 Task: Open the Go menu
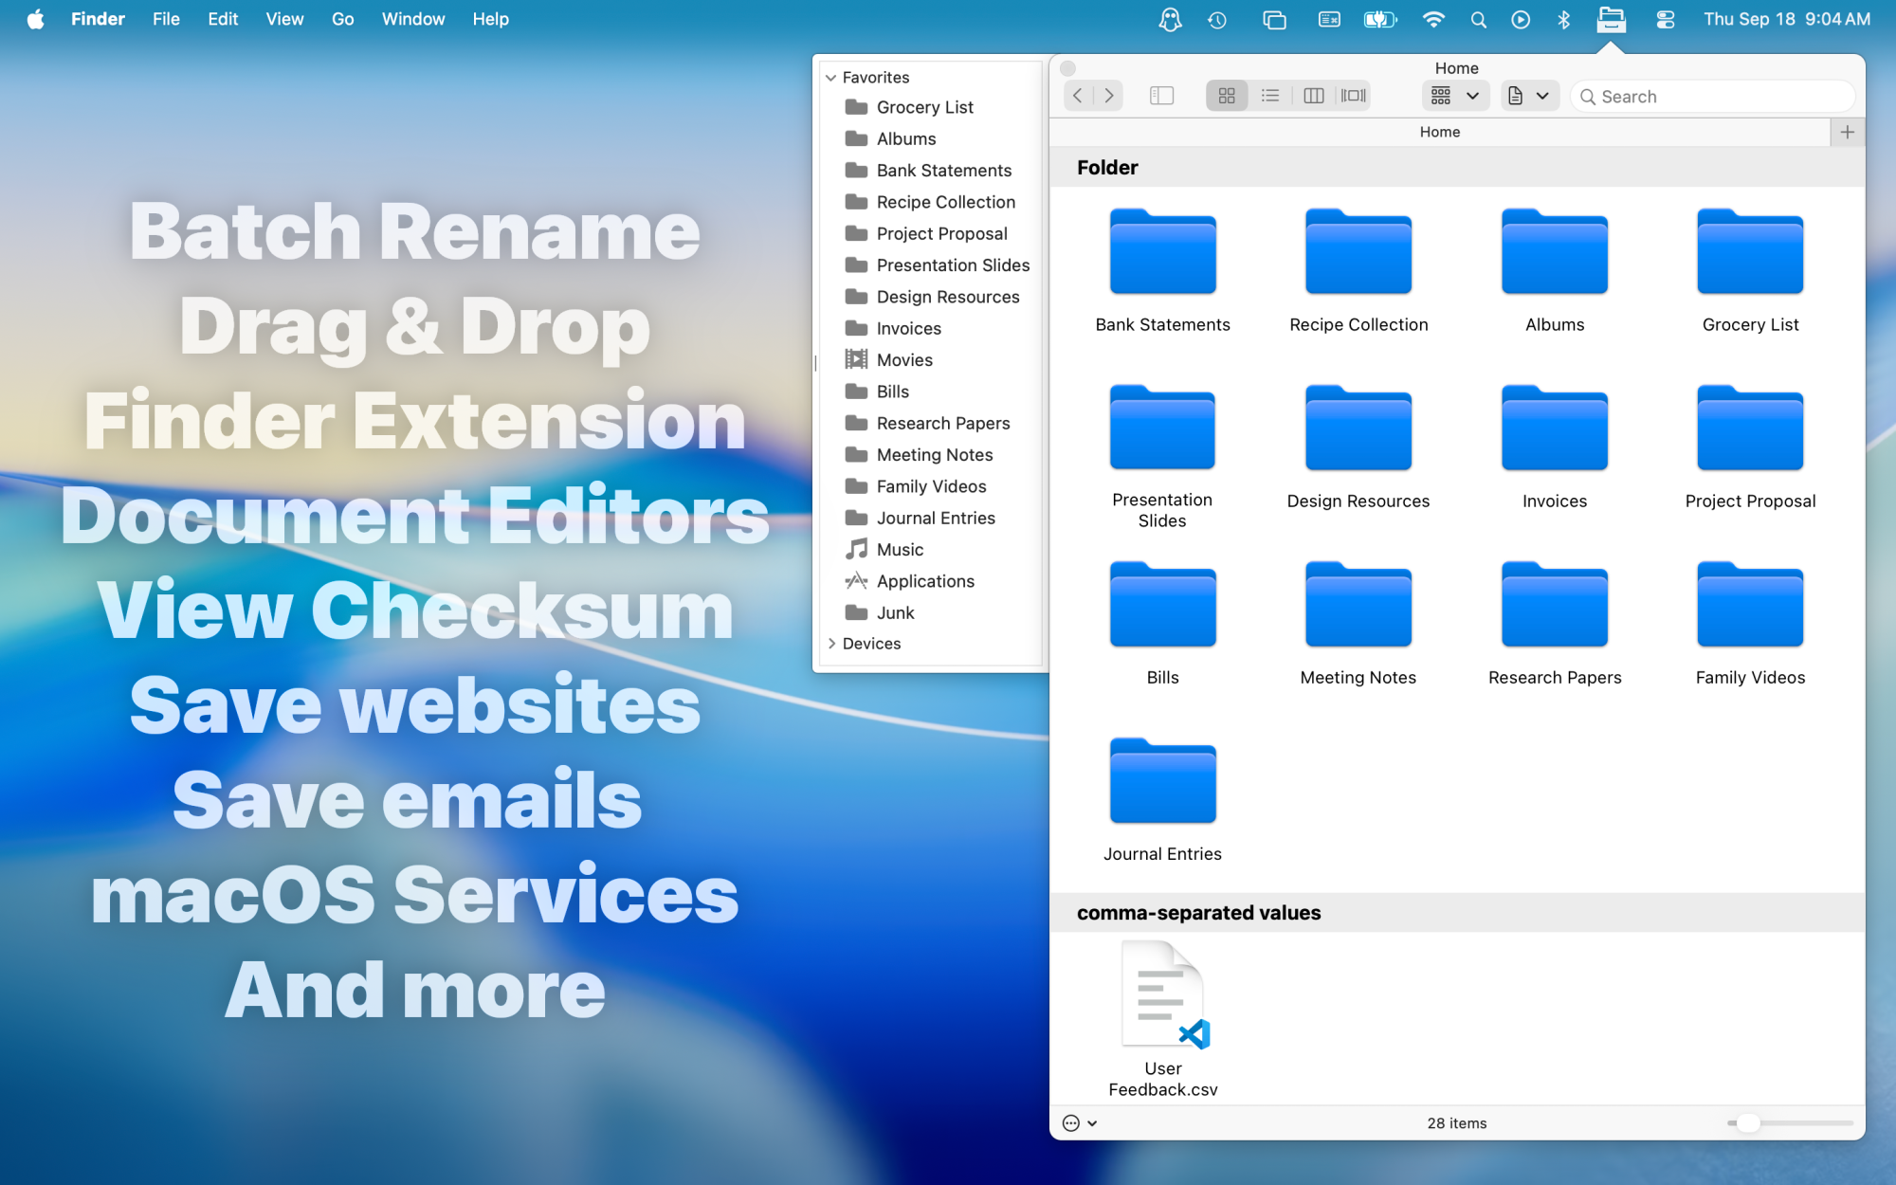[342, 19]
